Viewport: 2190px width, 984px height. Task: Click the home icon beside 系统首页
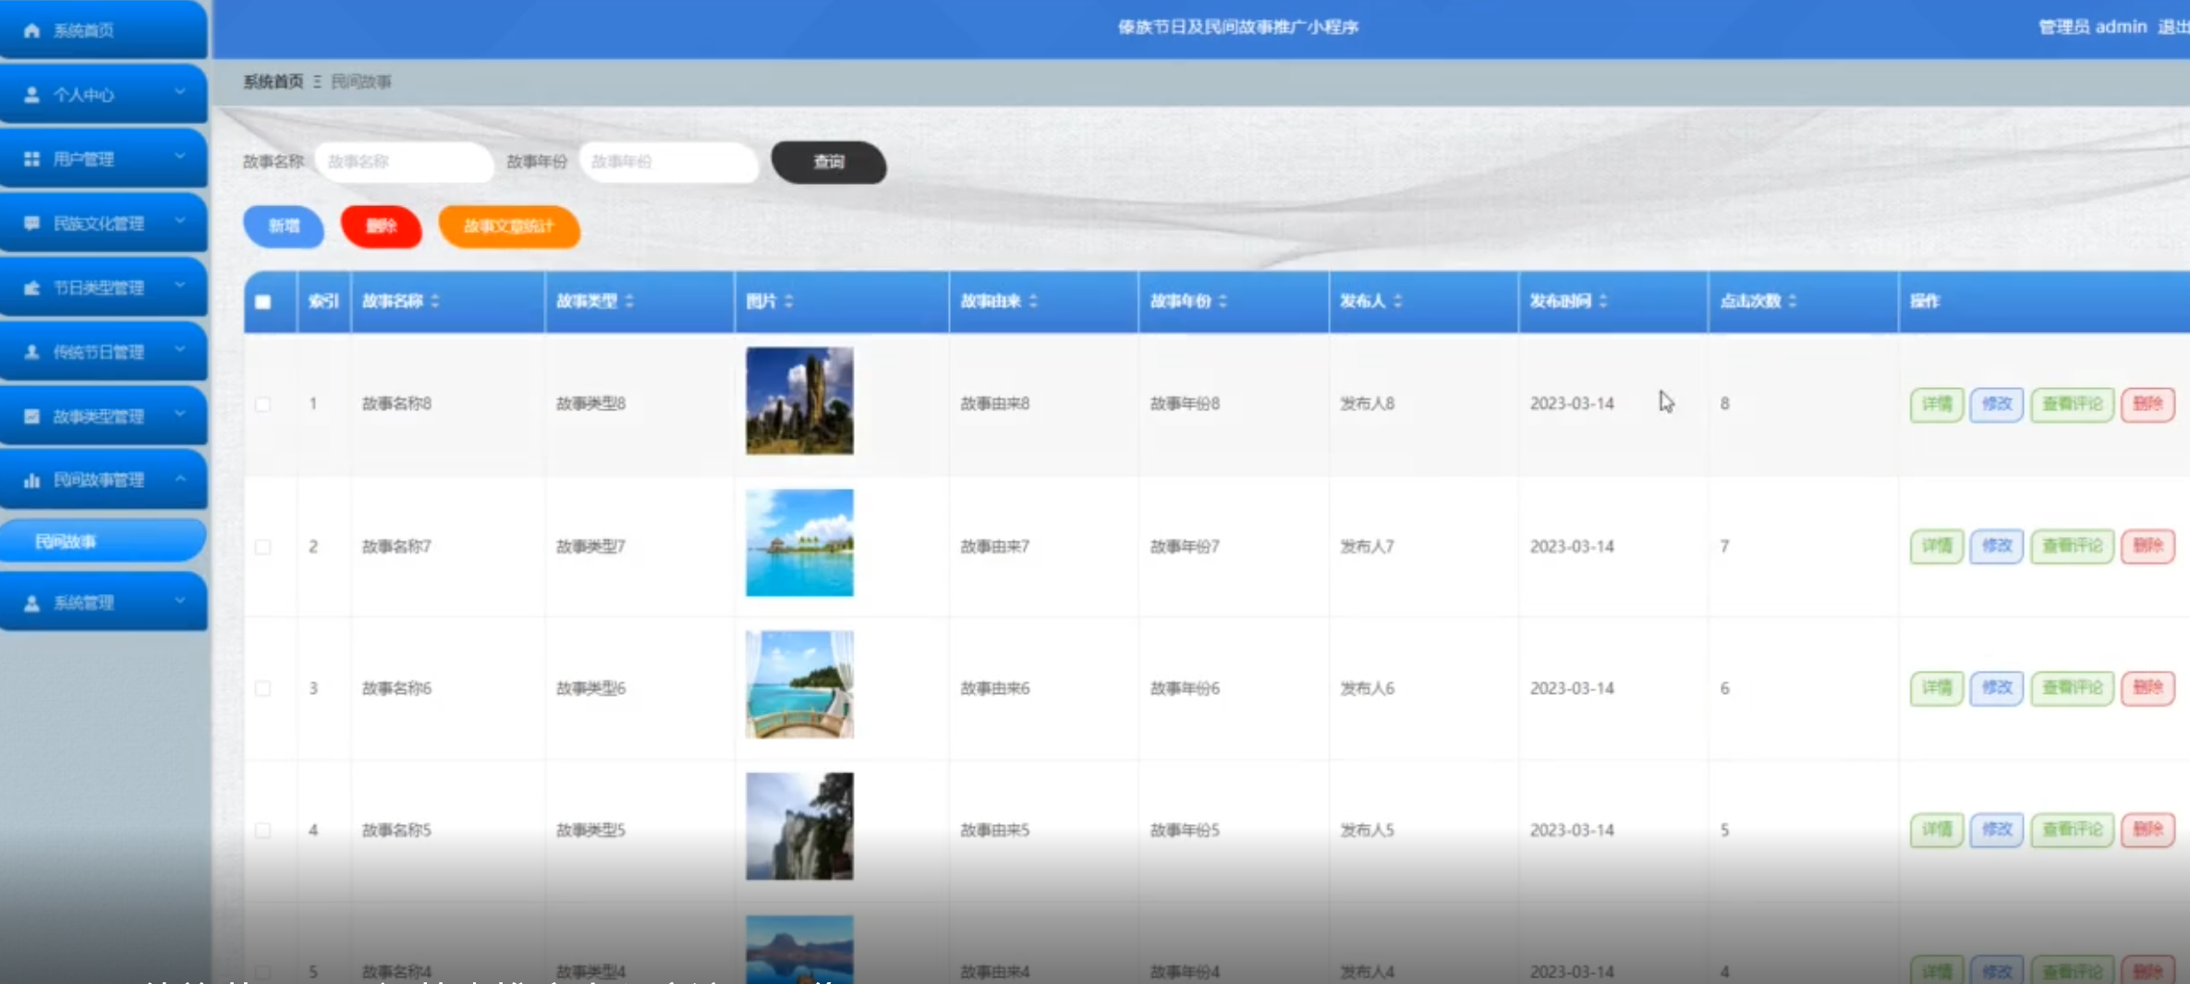tap(31, 30)
